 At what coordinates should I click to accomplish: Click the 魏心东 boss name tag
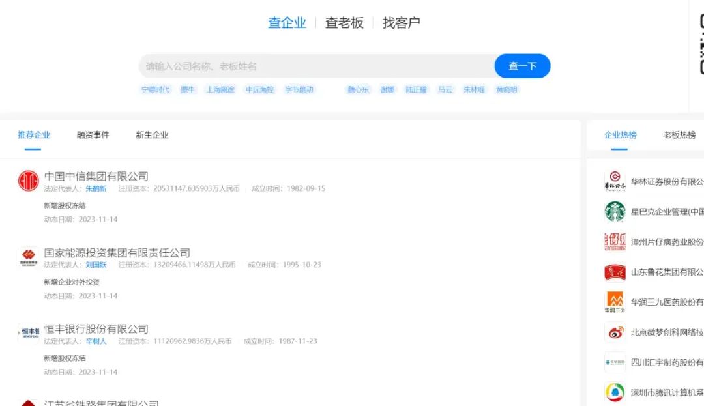click(359, 90)
